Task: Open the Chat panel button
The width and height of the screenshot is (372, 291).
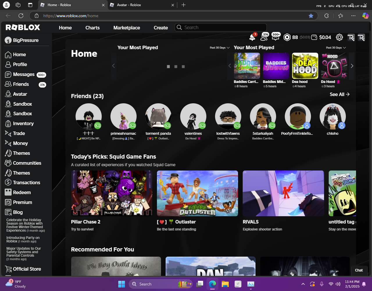Action: [x=359, y=270]
